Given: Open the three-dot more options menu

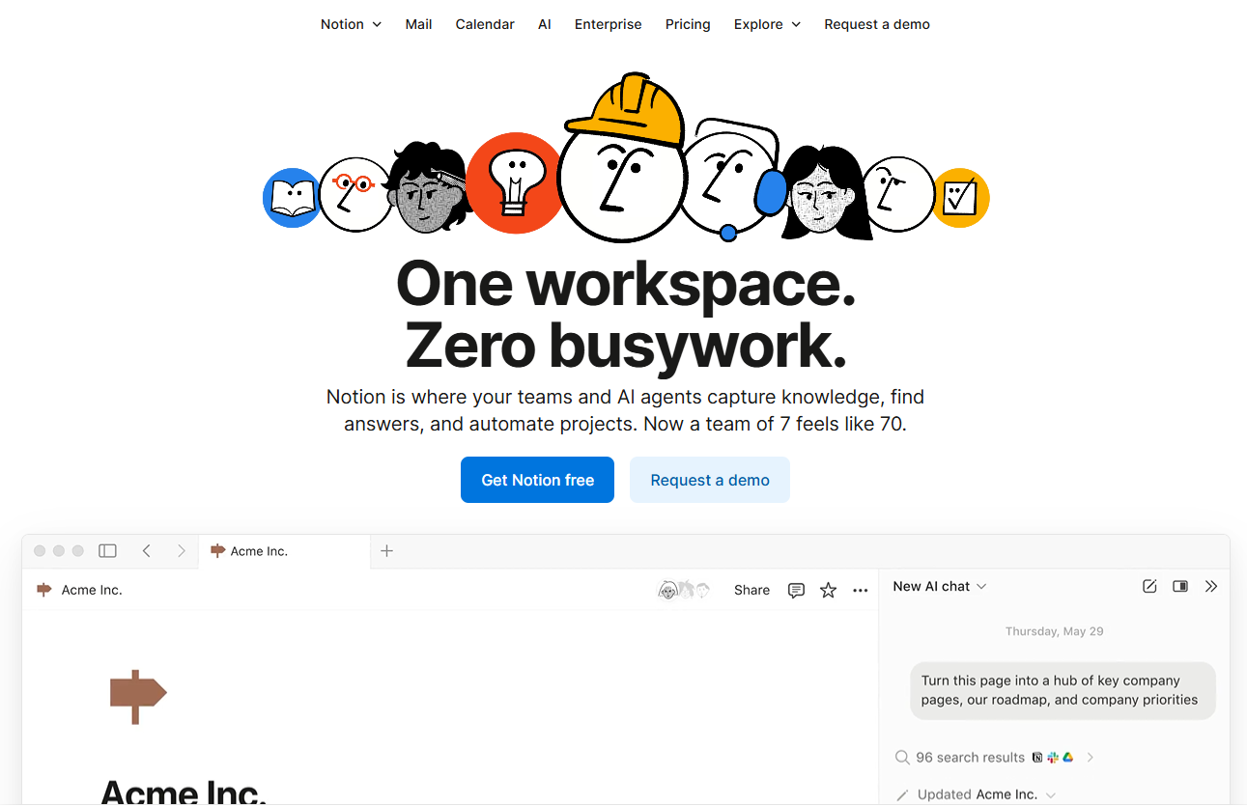Looking at the screenshot, I should (x=861, y=591).
